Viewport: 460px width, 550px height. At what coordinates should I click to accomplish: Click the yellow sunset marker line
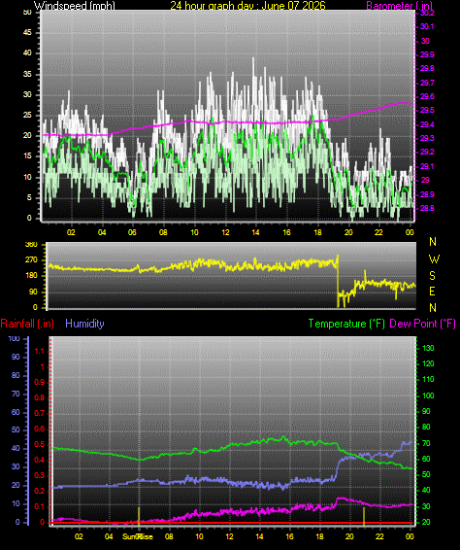pos(364,516)
